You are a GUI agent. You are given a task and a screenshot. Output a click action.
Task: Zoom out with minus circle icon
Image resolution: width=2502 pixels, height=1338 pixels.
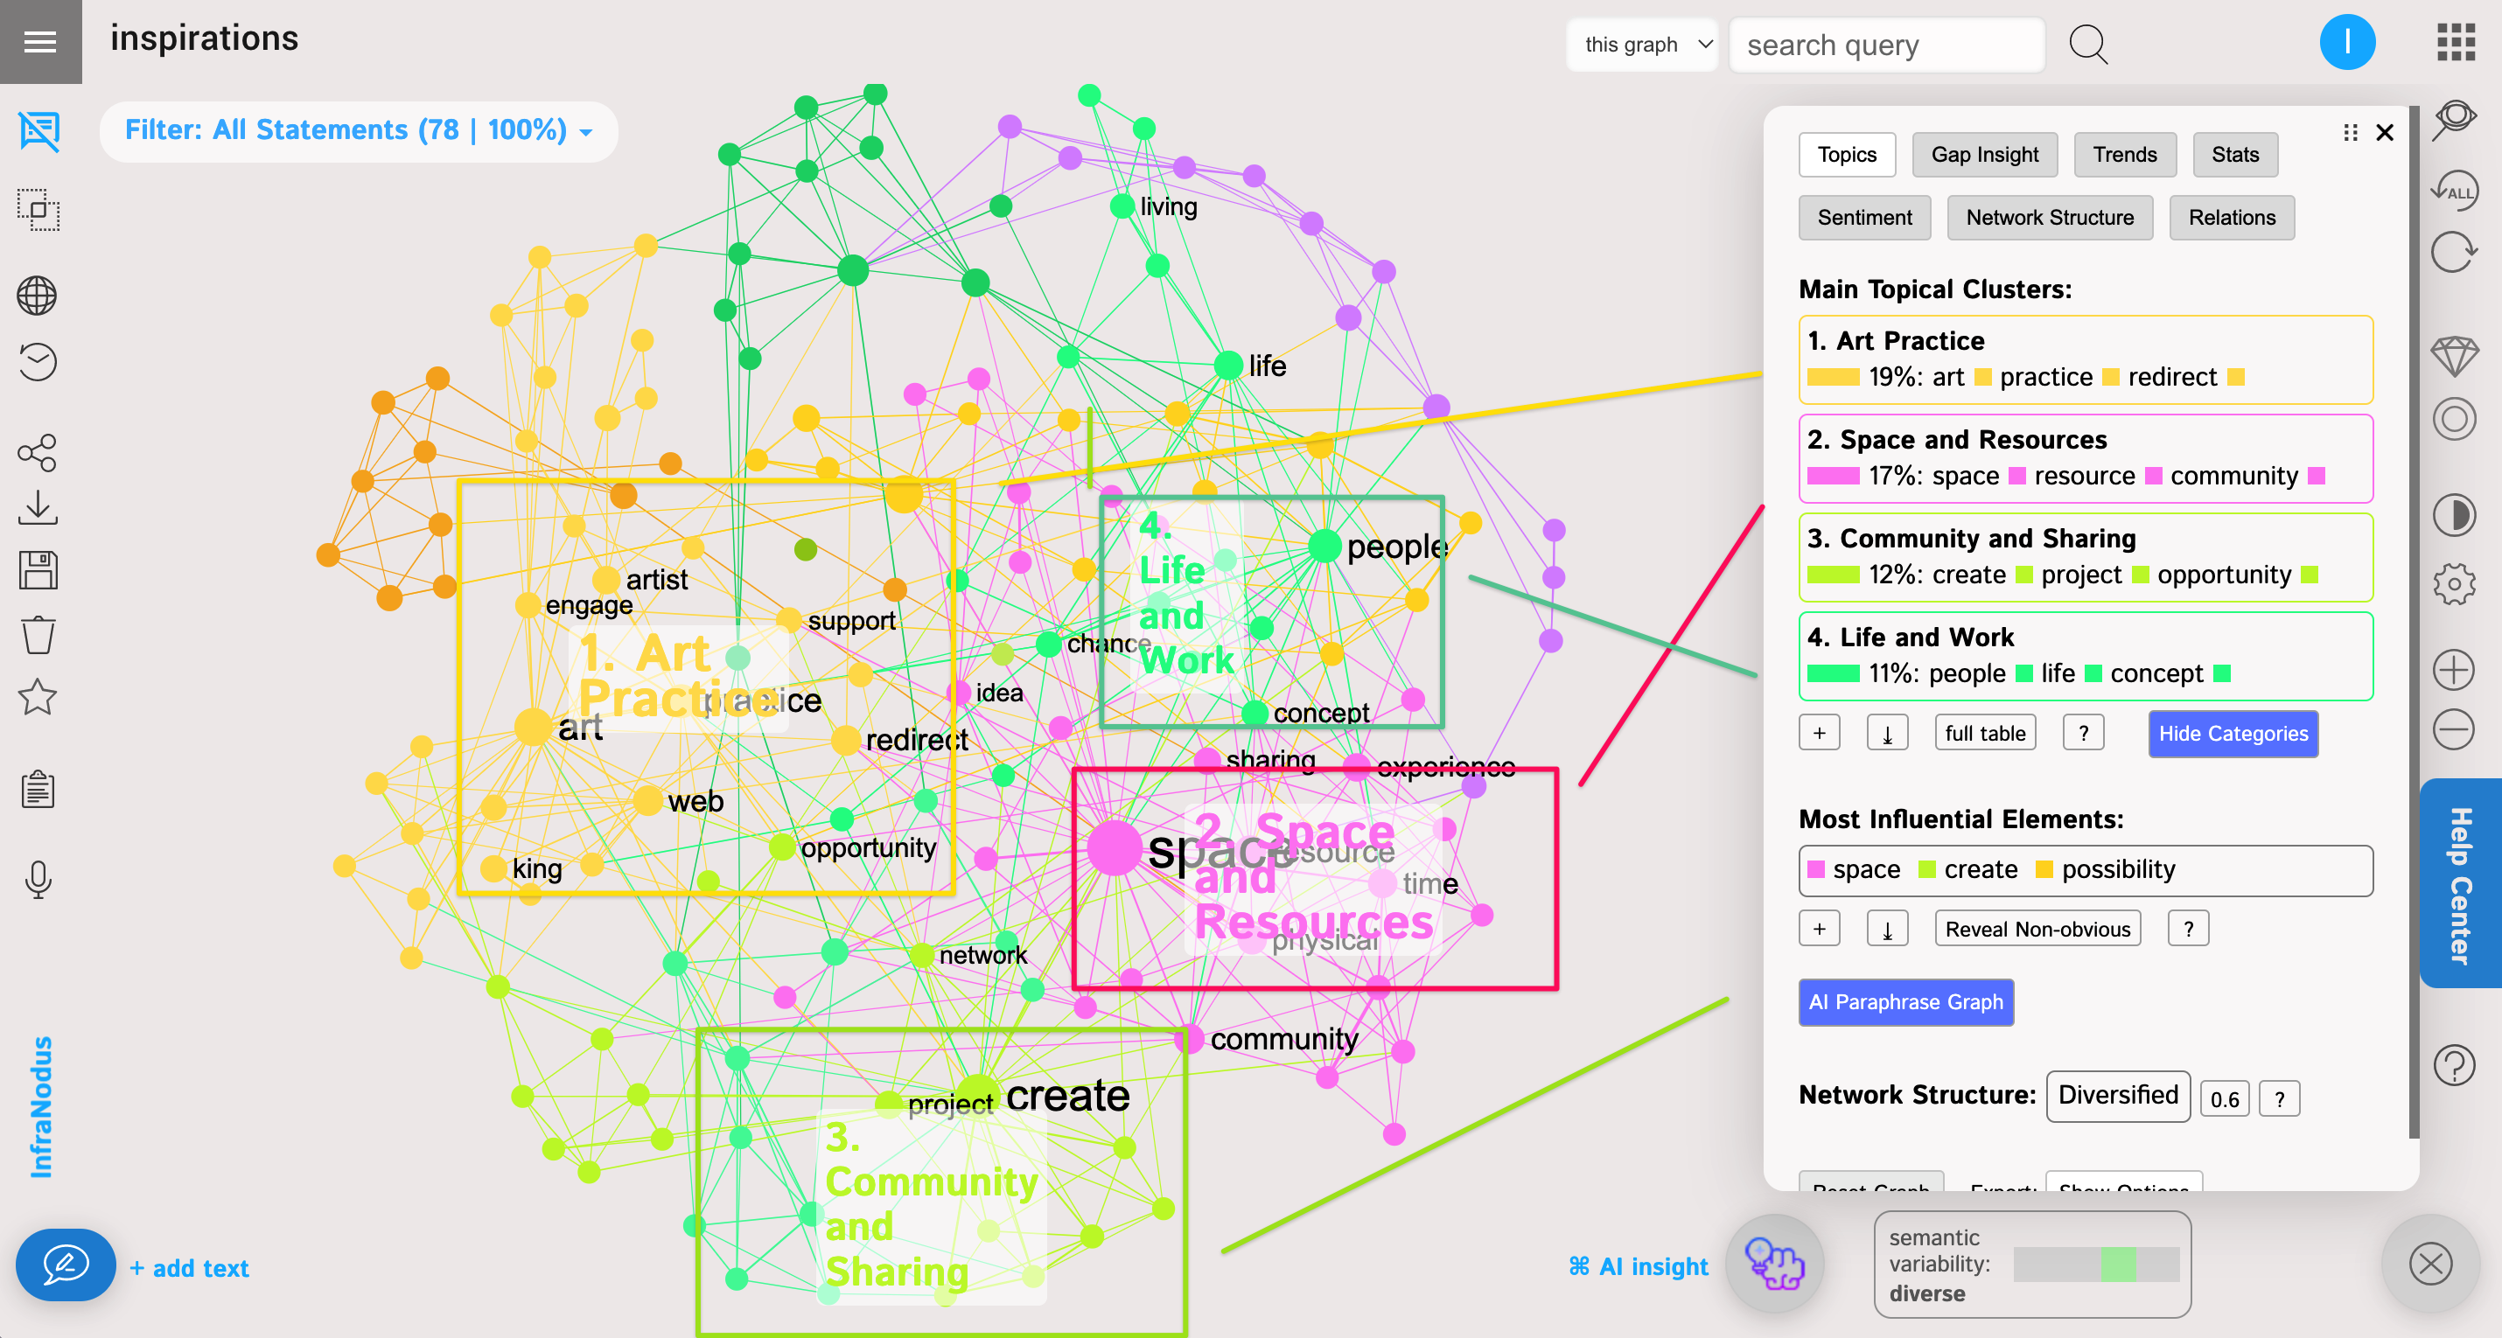2453,729
